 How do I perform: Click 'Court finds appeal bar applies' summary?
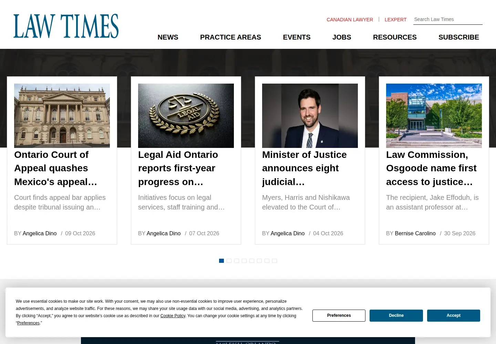pyautogui.click(x=60, y=202)
